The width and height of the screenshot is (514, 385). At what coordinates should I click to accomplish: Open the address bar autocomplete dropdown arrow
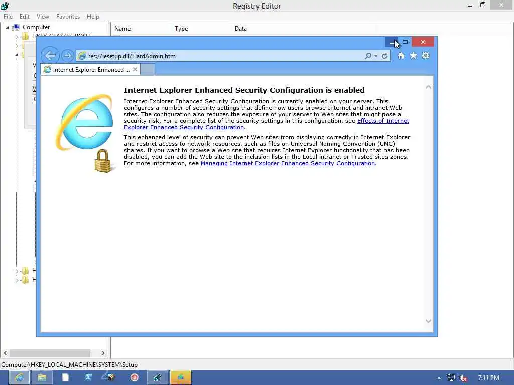coord(376,56)
